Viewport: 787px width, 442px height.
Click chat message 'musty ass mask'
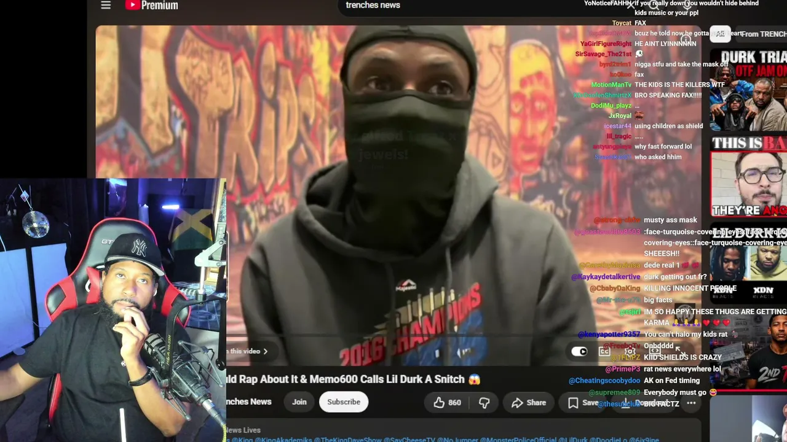point(670,220)
